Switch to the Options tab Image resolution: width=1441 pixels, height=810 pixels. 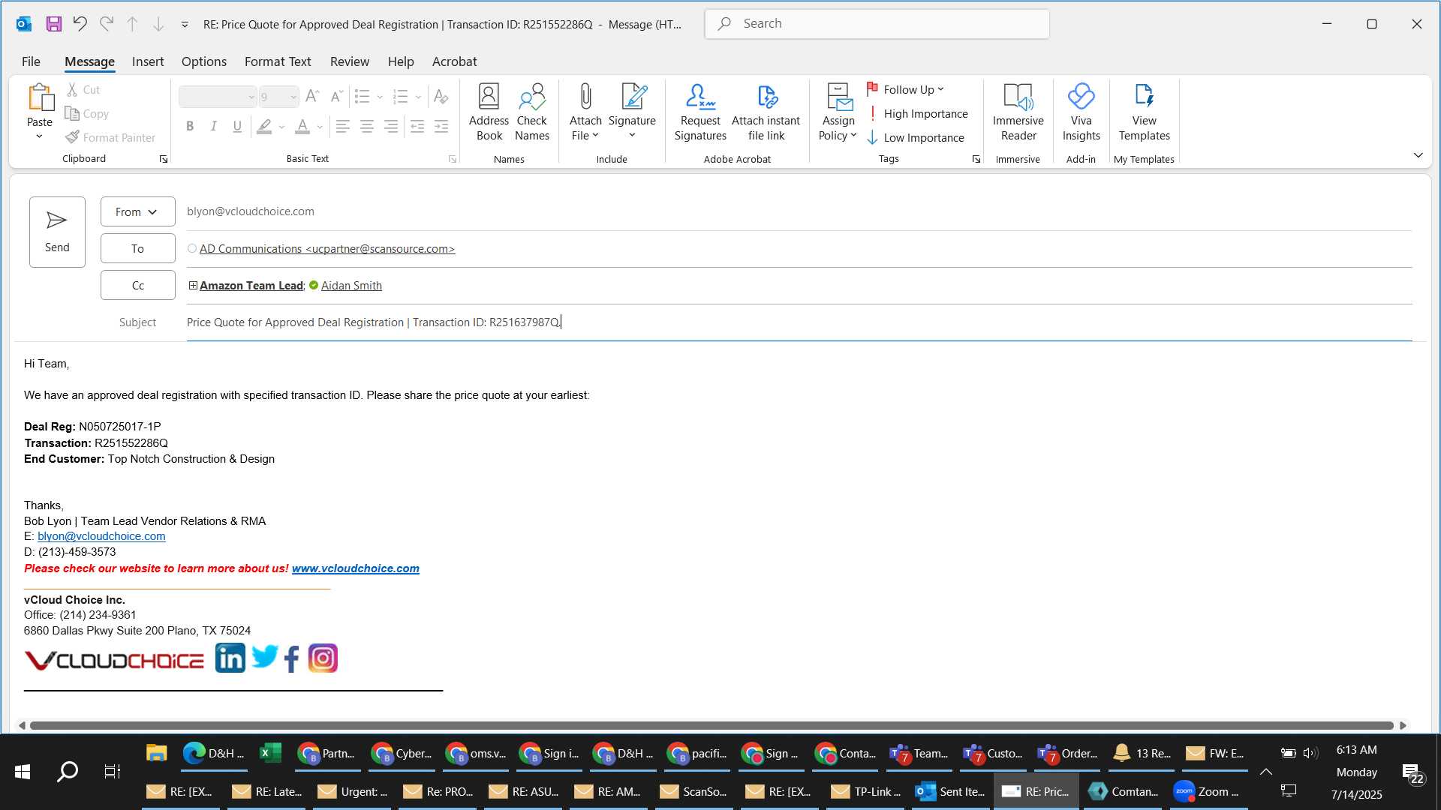coord(203,61)
